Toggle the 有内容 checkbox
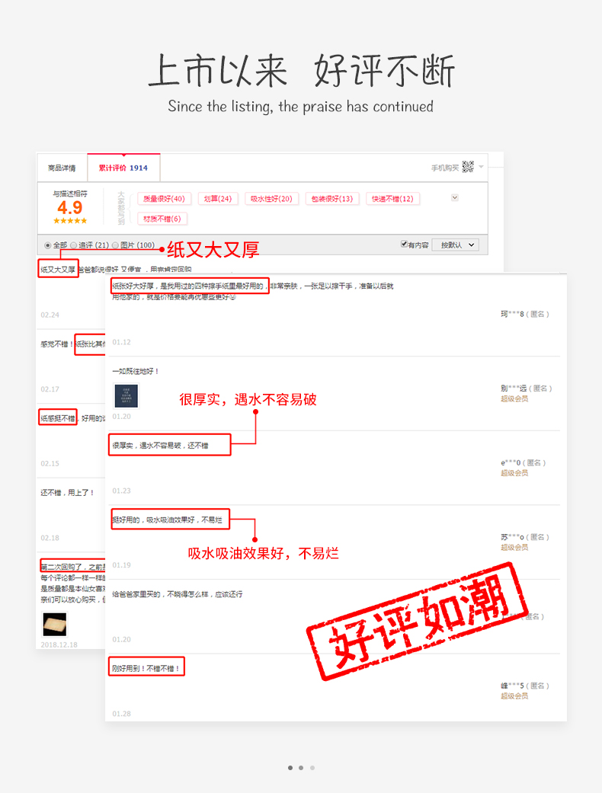 (404, 244)
